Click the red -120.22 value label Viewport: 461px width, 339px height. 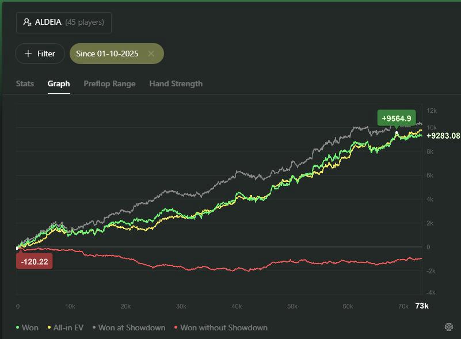click(34, 261)
